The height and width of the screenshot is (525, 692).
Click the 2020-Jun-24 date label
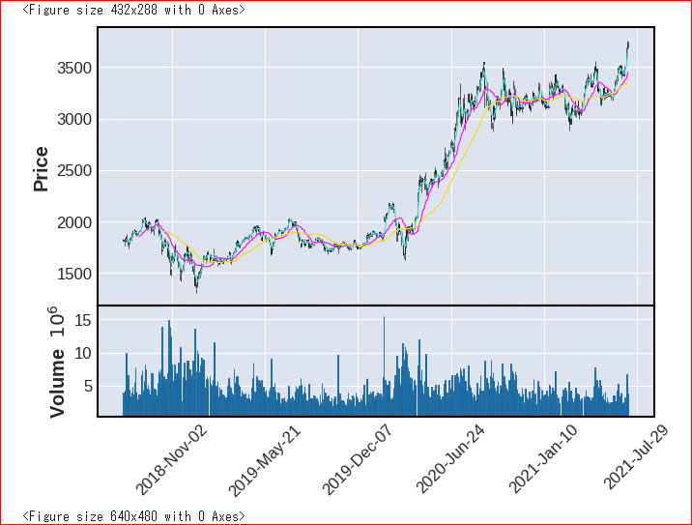[450, 459]
